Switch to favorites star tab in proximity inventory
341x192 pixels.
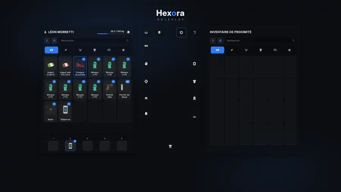click(x=289, y=50)
